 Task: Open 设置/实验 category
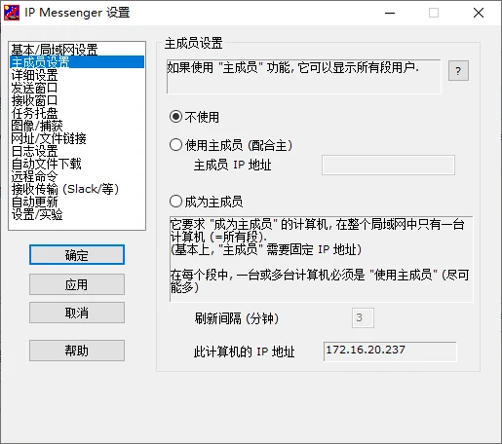coord(77,214)
